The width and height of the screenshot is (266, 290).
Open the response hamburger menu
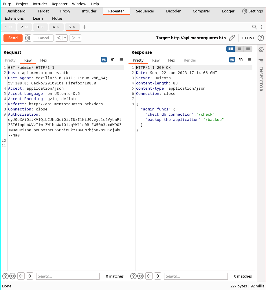coord(249,60)
